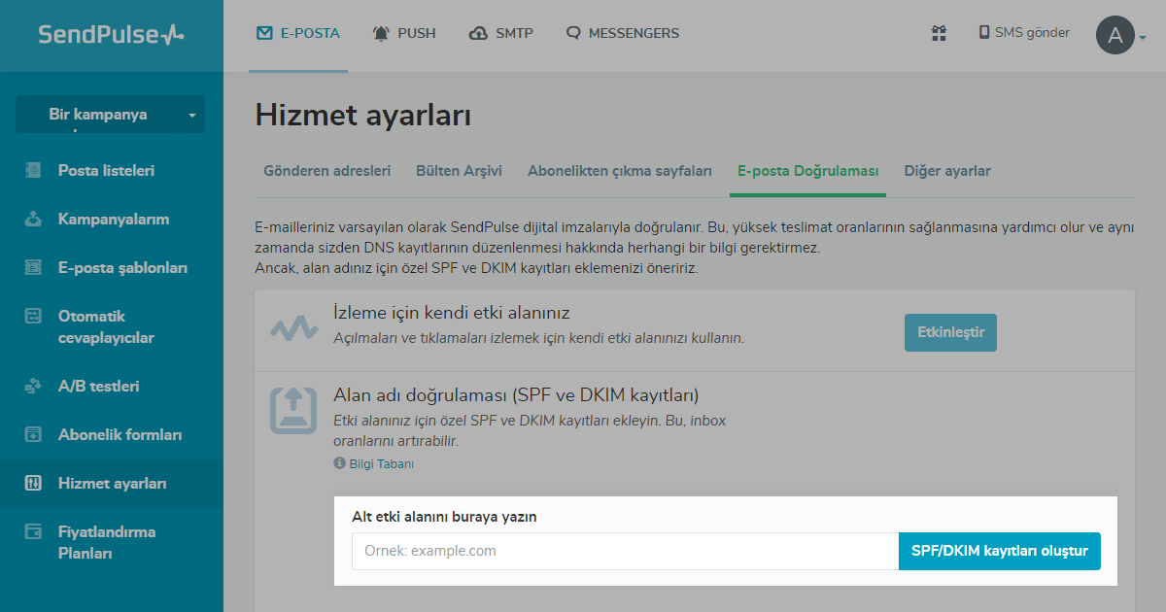The image size is (1166, 612).
Task: Click the SMTP cloud upload icon
Action: tap(478, 33)
